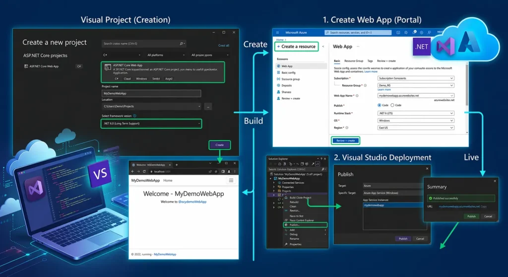Click the browse ellipsis button next to Location
The width and height of the screenshot is (508, 277).
tap(208, 106)
